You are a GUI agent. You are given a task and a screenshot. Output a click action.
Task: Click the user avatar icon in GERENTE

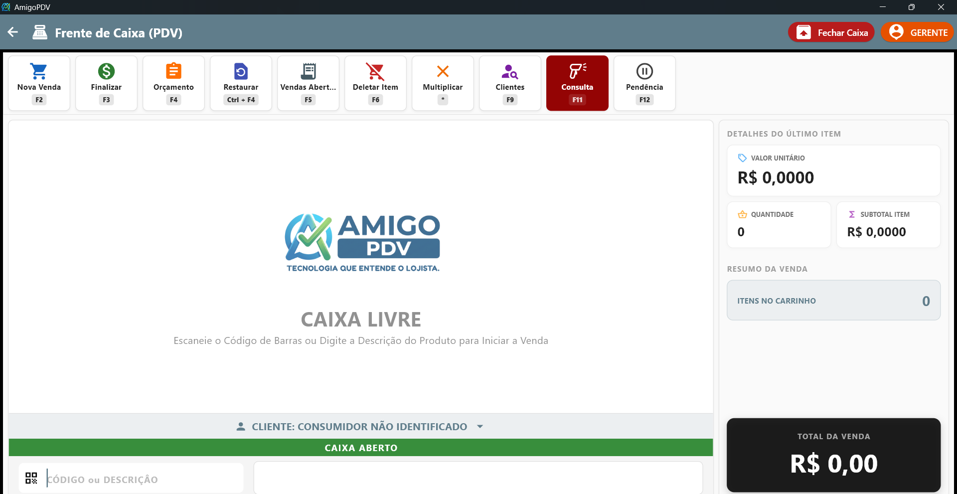click(x=896, y=32)
